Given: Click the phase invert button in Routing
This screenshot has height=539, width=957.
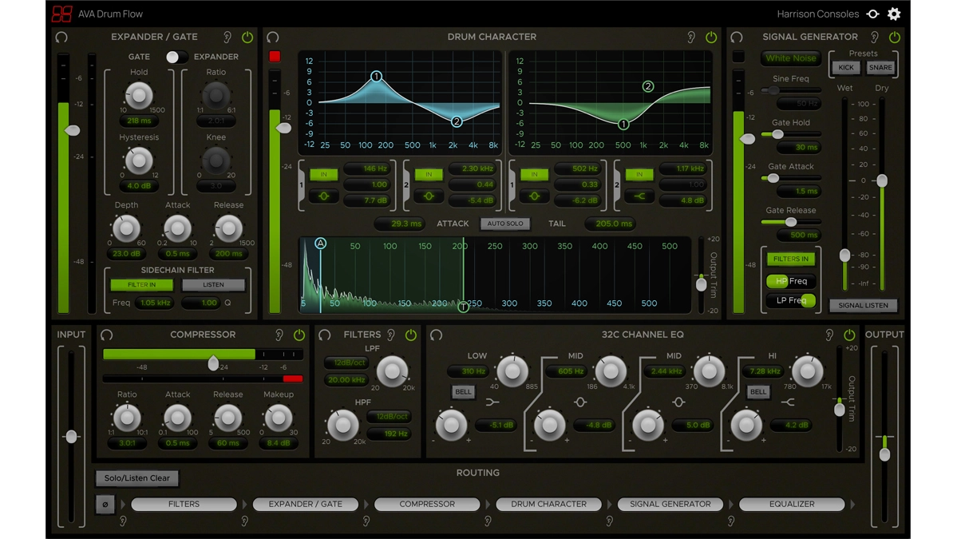Looking at the screenshot, I should pyautogui.click(x=105, y=505).
